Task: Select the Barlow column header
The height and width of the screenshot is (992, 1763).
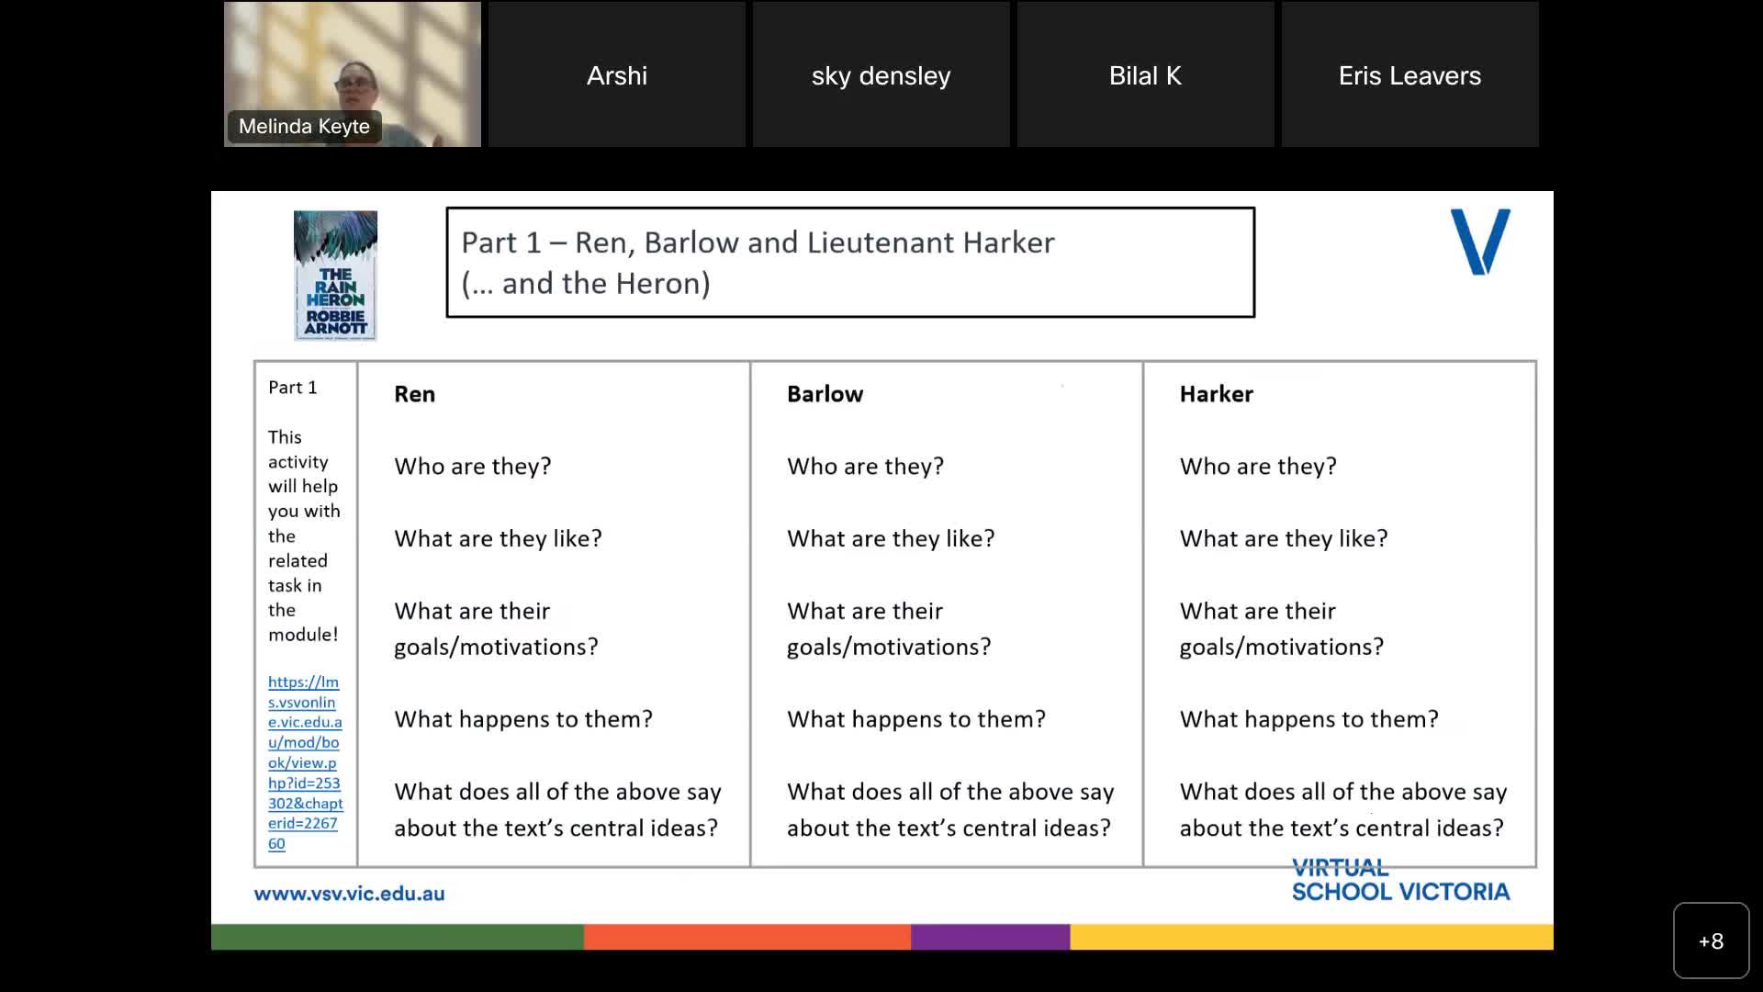Action: pos(824,393)
